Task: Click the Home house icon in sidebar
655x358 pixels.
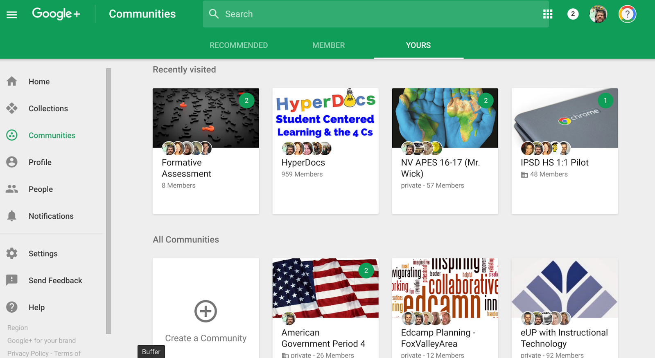Action: [12, 81]
